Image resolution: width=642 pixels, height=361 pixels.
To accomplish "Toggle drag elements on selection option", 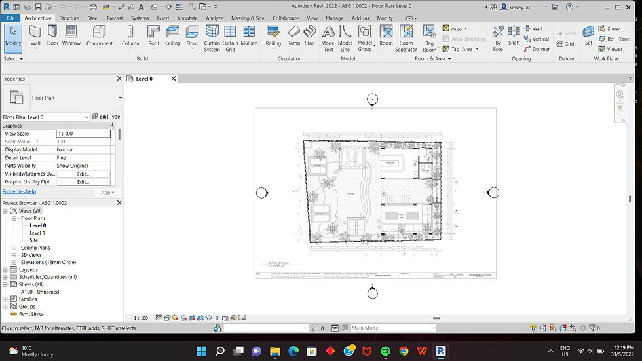I will click(573, 328).
